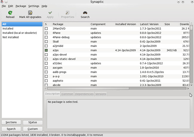Image resolution: width=194 pixels, height=137 pixels.
Task: Switch to the Dependencies tab
Action: [84, 94]
